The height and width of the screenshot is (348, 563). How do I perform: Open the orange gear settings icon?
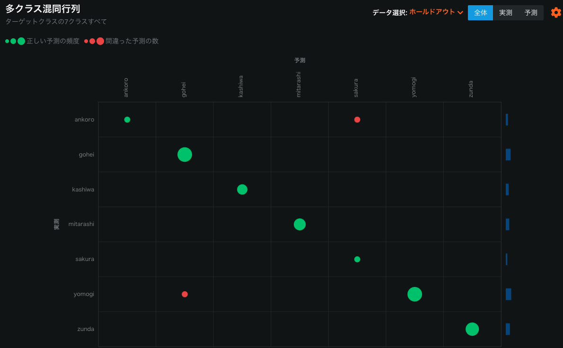[556, 13]
